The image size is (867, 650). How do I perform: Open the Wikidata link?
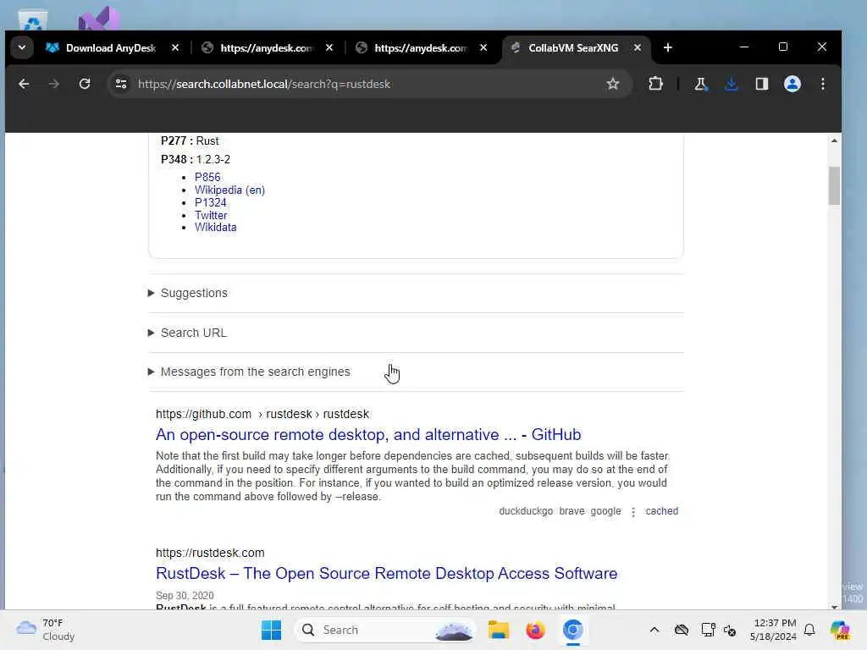coord(215,227)
